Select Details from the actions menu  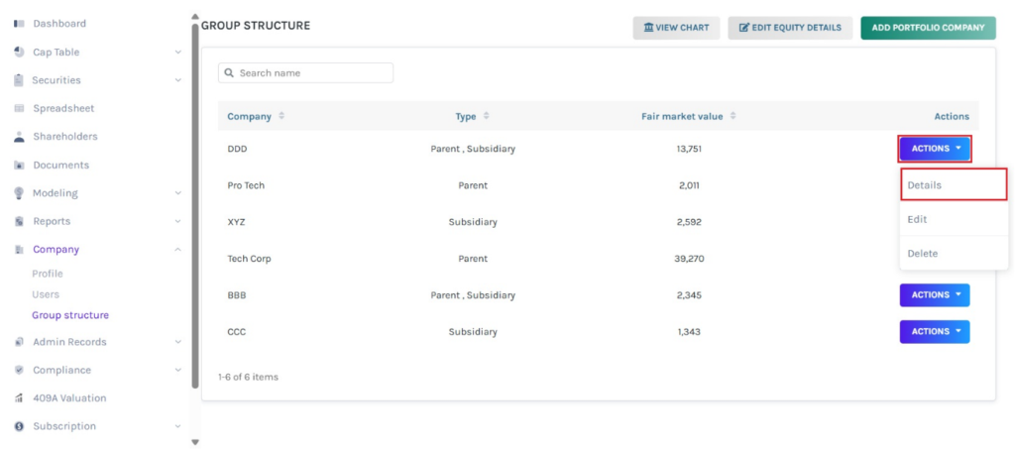pyautogui.click(x=924, y=185)
